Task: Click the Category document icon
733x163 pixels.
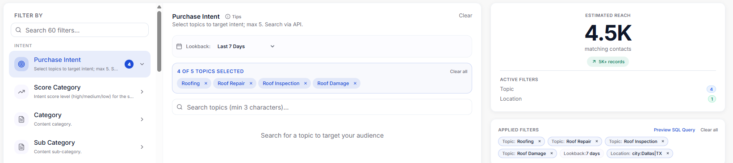Action: tap(21, 119)
